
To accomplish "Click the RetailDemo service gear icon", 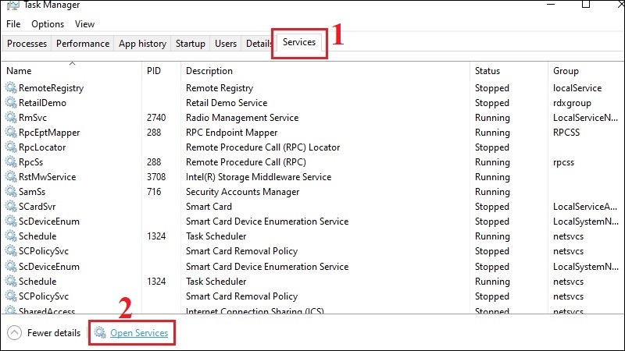I will click(11, 102).
